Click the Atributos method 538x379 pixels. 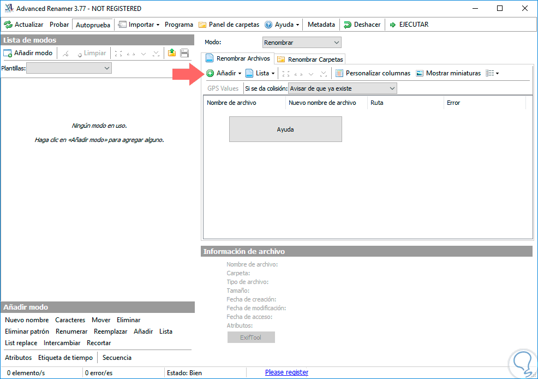pos(18,358)
